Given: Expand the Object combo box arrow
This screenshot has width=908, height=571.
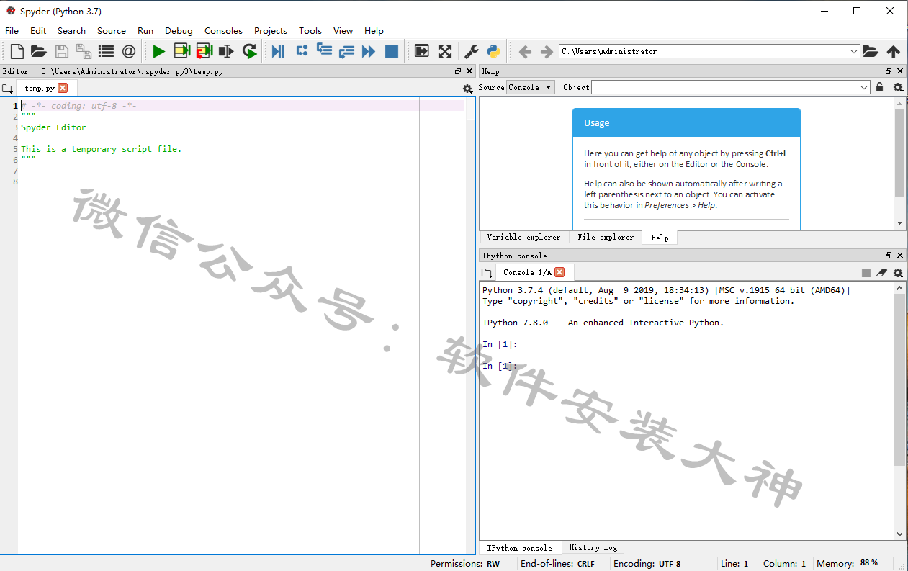Looking at the screenshot, I should (865, 87).
